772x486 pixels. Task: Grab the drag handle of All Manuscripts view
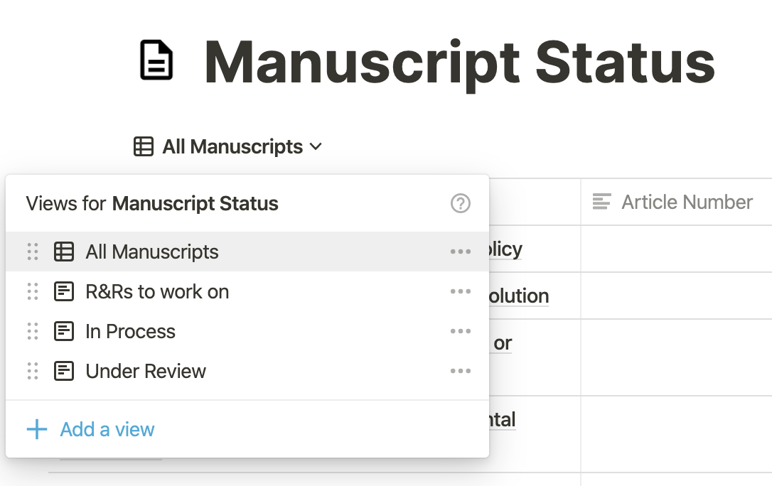[33, 252]
